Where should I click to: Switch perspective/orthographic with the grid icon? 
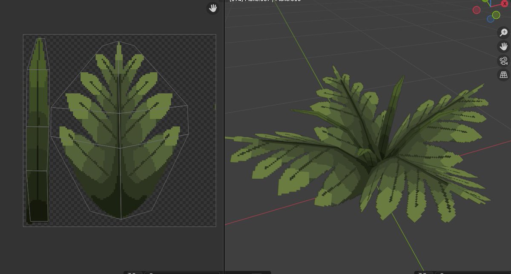504,74
